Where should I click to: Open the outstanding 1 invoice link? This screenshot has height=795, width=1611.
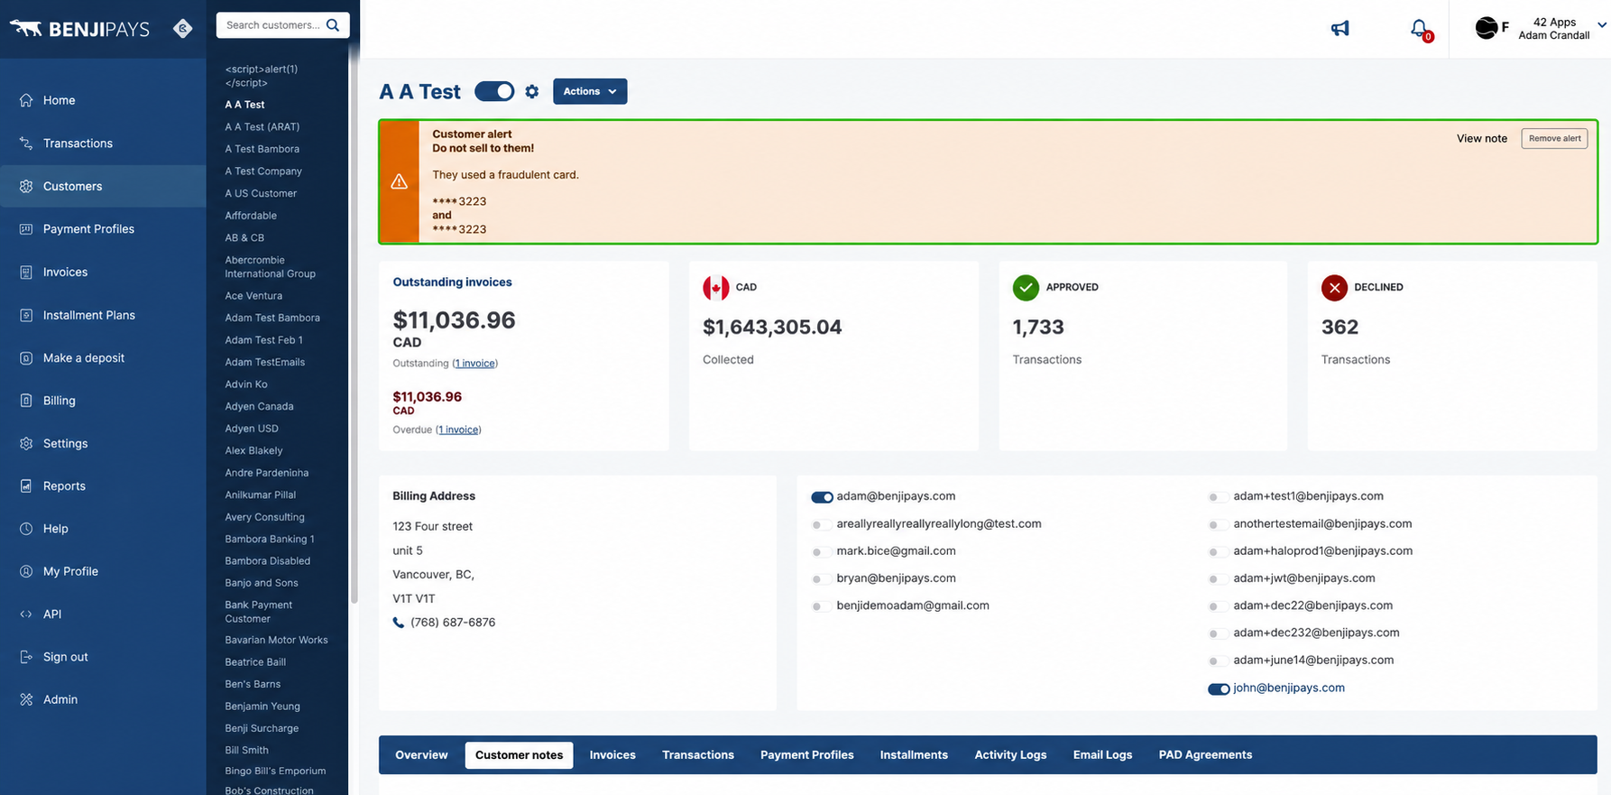[475, 364]
